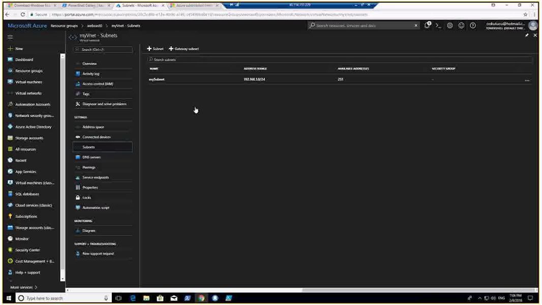Open Microsoft Edge on the taskbar
This screenshot has height=305, width=542.
pos(133,298)
